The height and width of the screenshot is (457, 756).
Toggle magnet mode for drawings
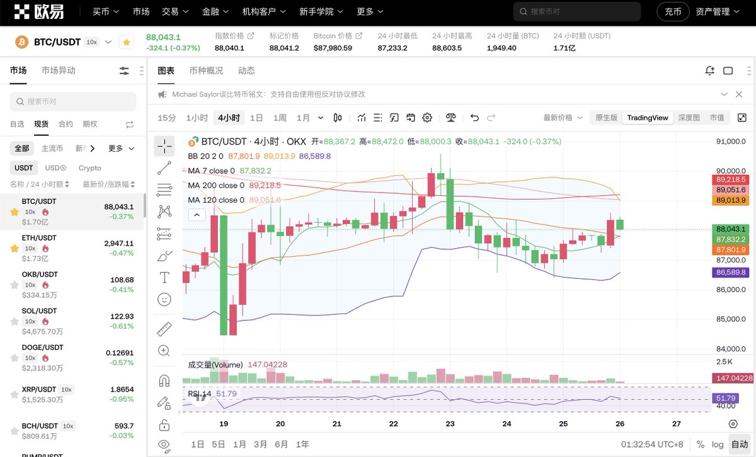click(164, 381)
